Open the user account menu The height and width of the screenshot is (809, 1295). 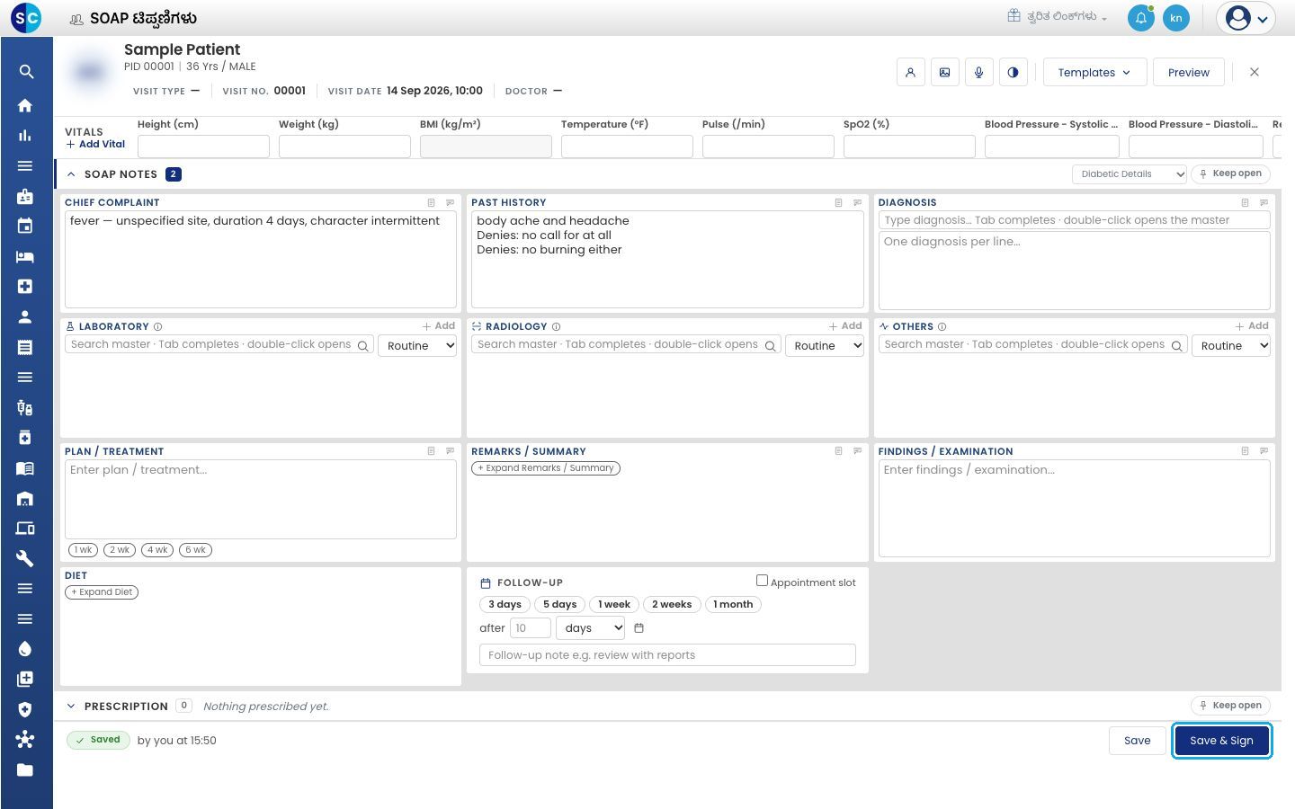[1246, 18]
